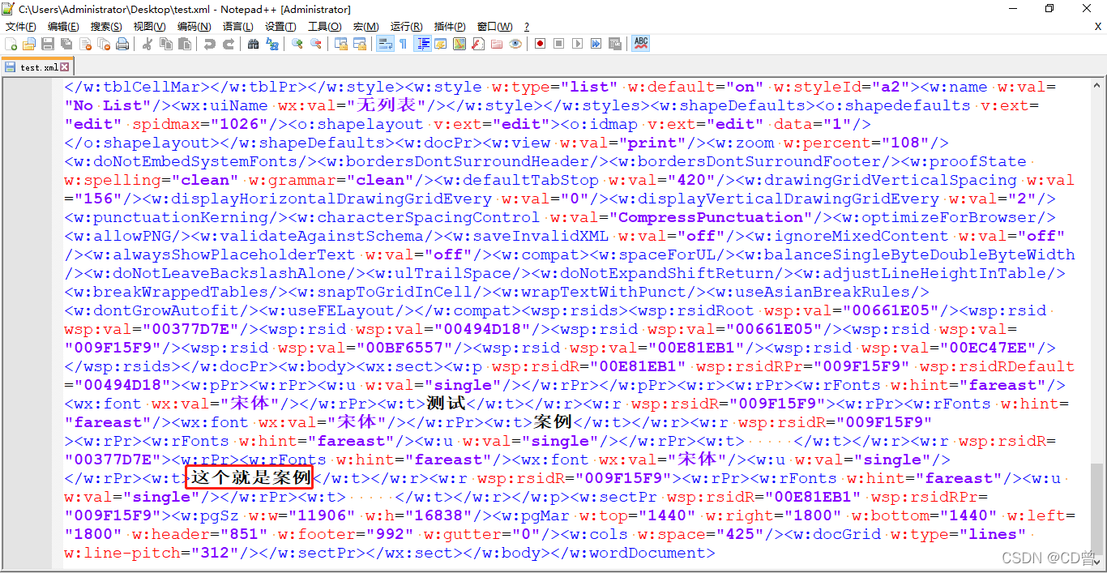Open the ? help menu
Viewport: 1107px width, 573px height.
[527, 27]
